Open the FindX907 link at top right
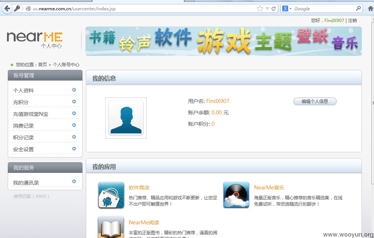The width and height of the screenshot is (374, 238). [x=334, y=21]
